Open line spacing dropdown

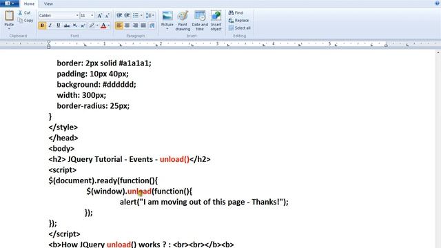[150, 15]
